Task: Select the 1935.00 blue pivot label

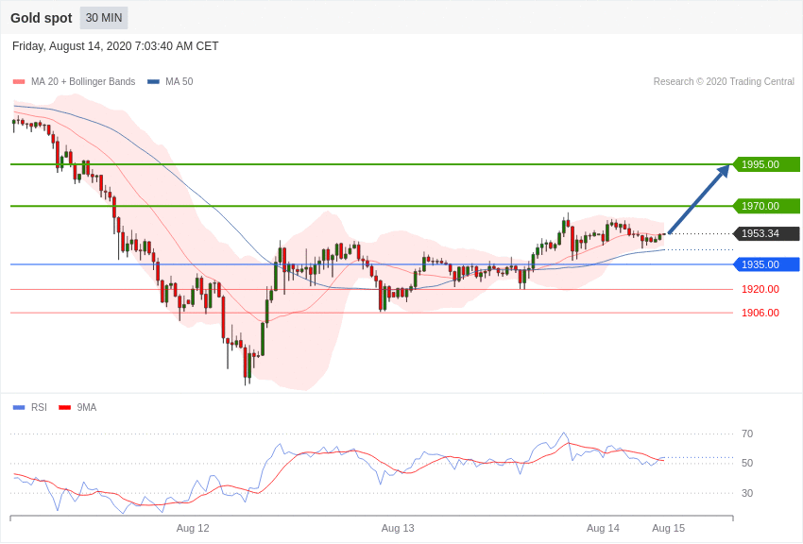Action: [767, 264]
